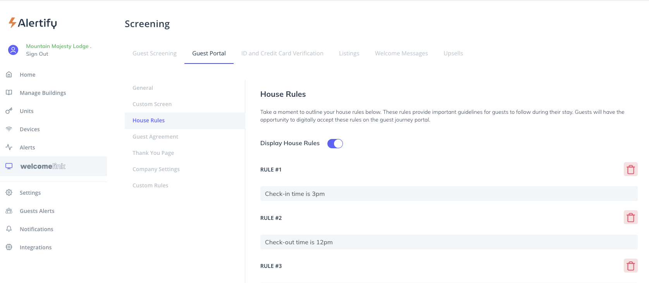
Task: Delete Rule #2 with trash icon
Action: tap(630, 218)
